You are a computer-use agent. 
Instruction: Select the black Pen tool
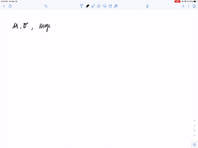[x=87, y=6]
